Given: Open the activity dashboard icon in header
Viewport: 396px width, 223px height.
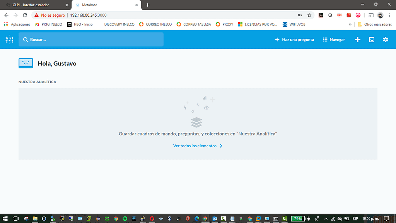Looking at the screenshot, I should (x=372, y=39).
